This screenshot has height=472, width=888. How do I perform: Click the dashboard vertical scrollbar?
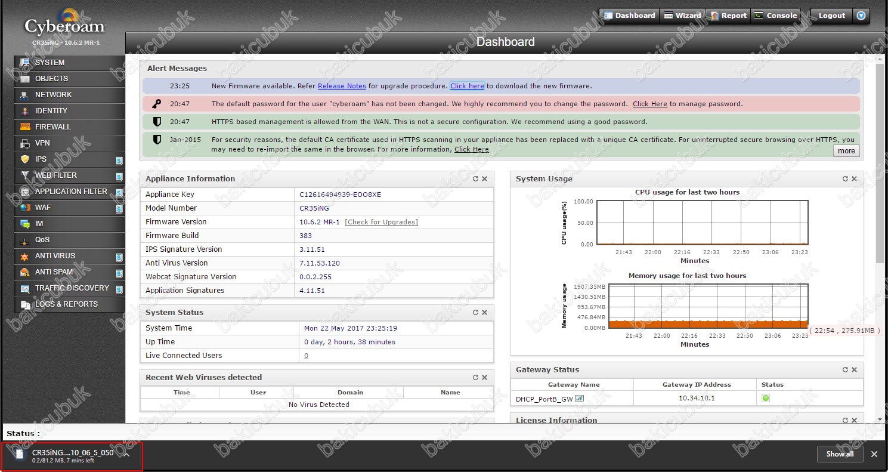click(880, 162)
